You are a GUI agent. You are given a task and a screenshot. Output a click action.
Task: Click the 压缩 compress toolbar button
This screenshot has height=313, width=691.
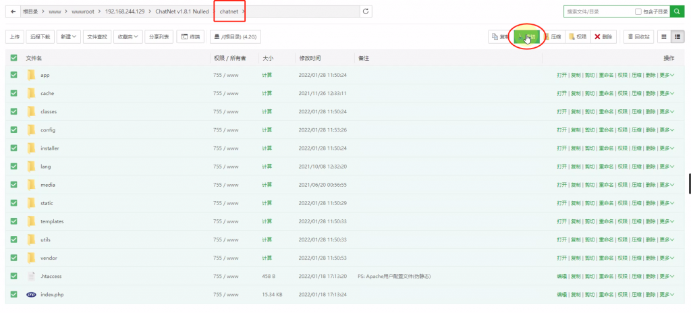click(552, 37)
